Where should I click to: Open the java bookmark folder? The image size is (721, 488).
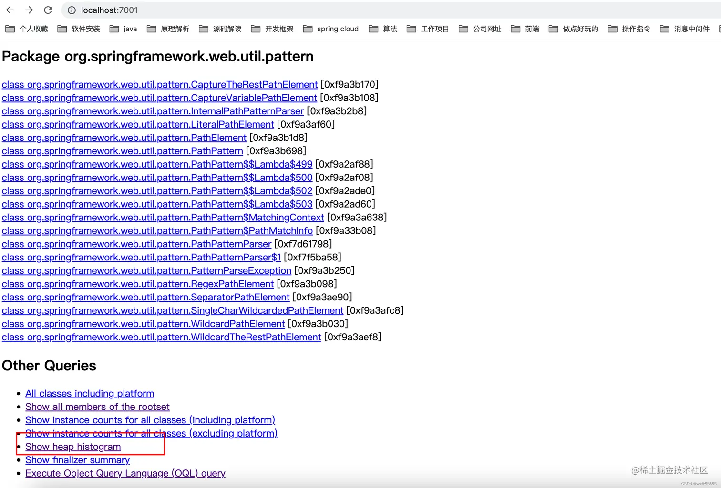(123, 29)
